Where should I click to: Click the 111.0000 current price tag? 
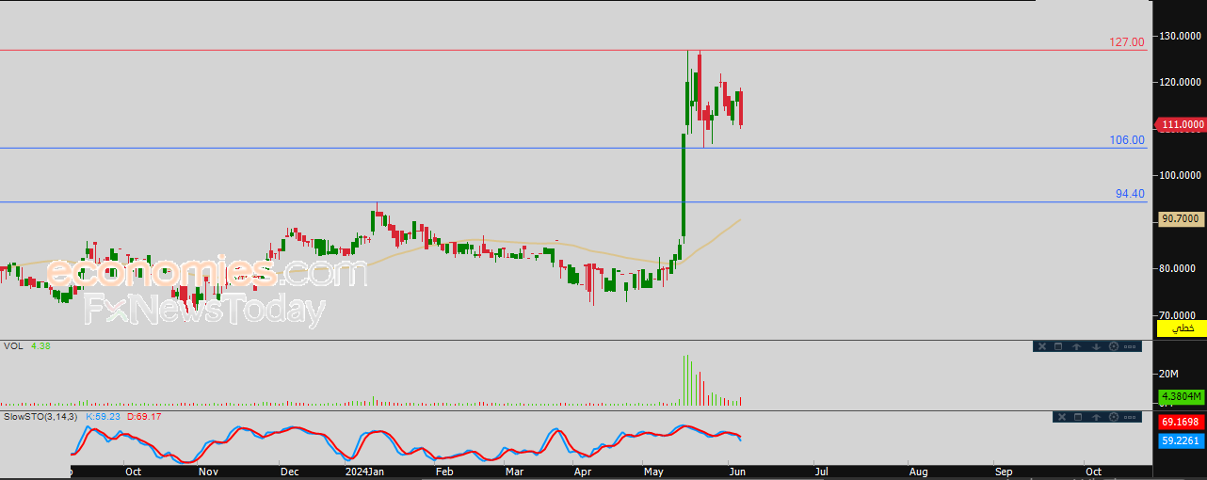(x=1181, y=124)
